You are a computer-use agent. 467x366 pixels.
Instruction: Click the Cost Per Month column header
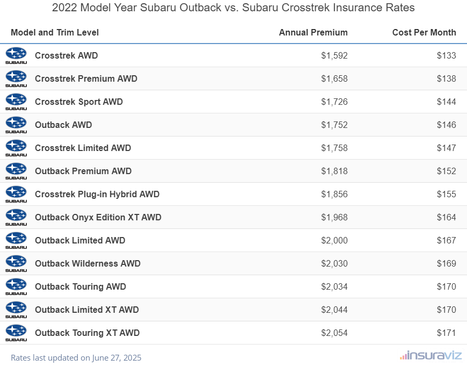(x=424, y=32)
